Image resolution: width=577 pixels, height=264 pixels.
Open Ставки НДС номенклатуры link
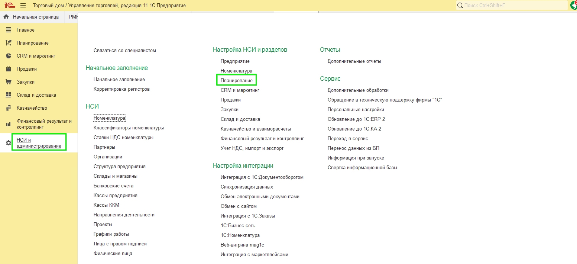coord(123,137)
